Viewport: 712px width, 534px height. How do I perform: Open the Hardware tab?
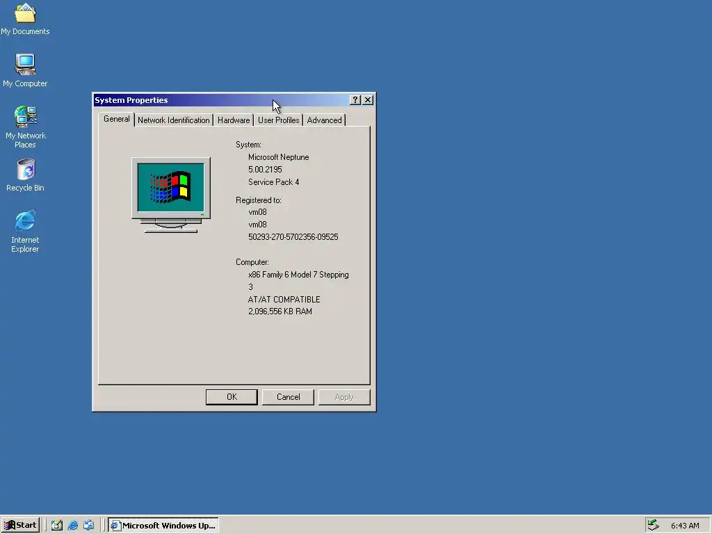coord(234,120)
